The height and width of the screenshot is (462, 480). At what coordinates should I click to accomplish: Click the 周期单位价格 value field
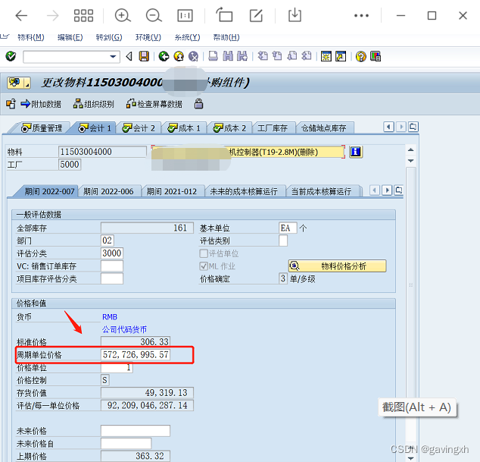click(x=136, y=354)
